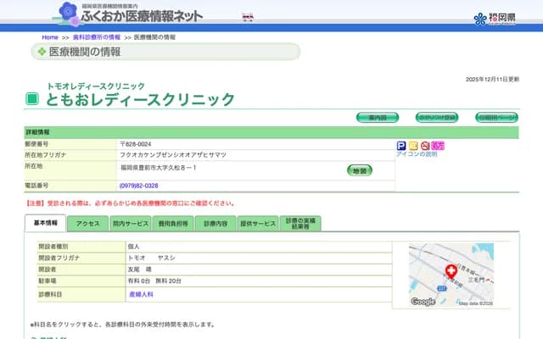This screenshot has height=339, width=543.
Task: Click the yellow facility icon beside parking
Action: coord(413,146)
